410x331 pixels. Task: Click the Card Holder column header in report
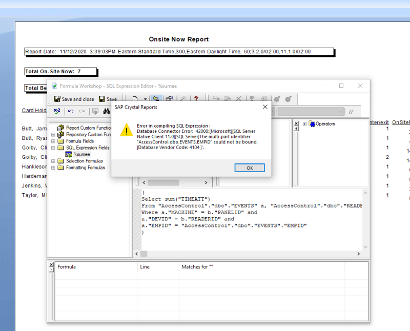(34, 110)
